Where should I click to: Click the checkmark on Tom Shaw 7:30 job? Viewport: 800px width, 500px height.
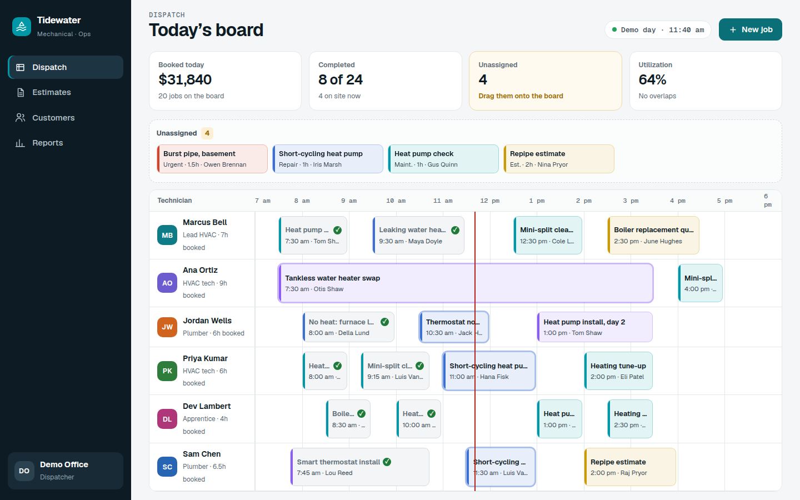click(337, 230)
